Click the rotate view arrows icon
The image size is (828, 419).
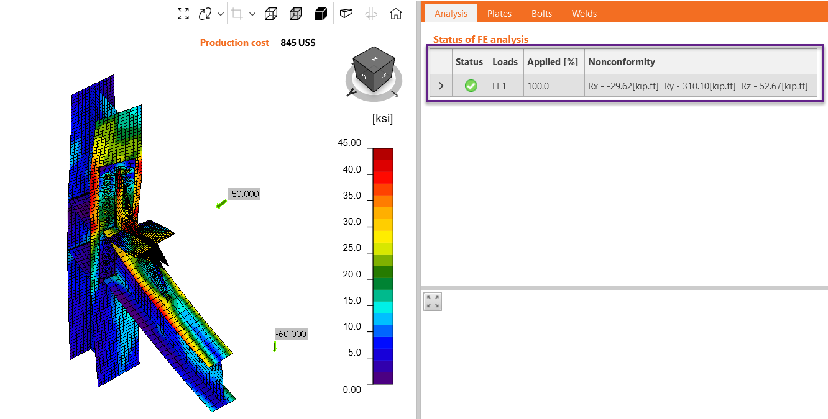(205, 14)
